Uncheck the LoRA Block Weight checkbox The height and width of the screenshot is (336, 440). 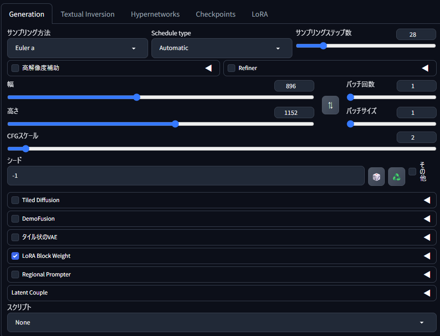(x=15, y=256)
